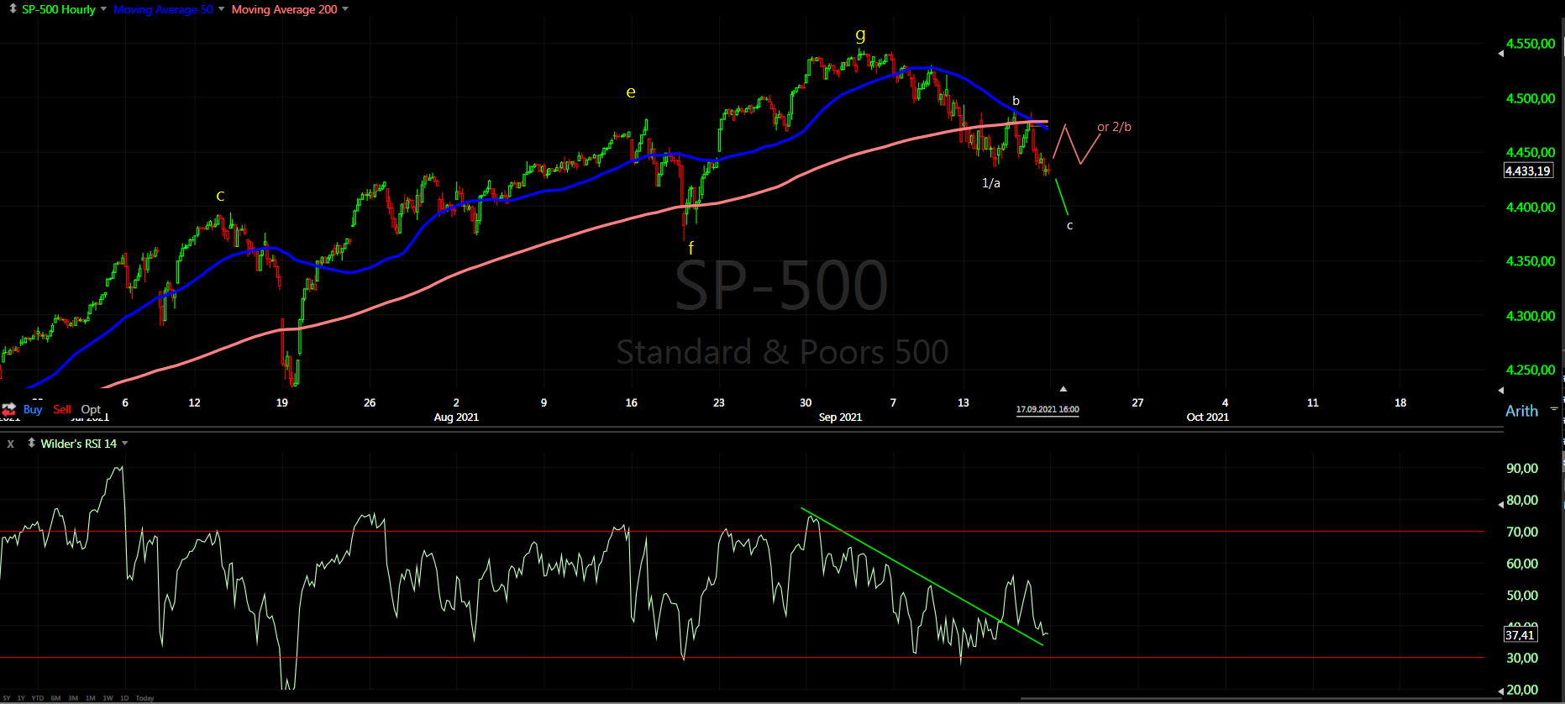Select the Moving Average 200 indicator label
The width and height of the screenshot is (1565, 704).
coord(284,9)
